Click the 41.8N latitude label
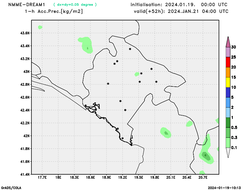Screen dimensions: 246x190 coord(25,149)
